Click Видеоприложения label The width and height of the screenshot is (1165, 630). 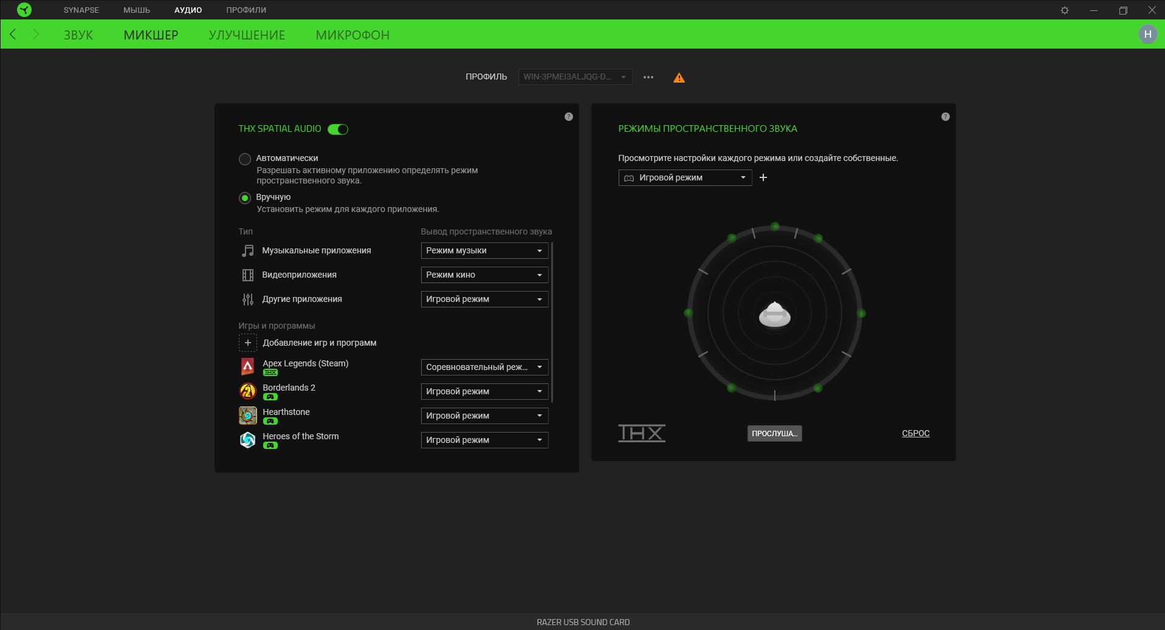pyautogui.click(x=299, y=275)
